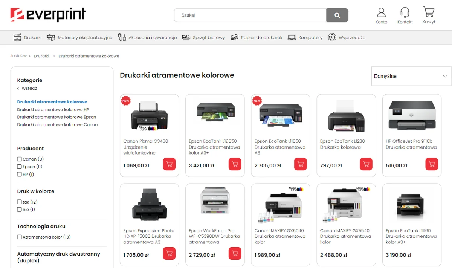Check the color print 'tak (12)' box
This screenshot has width=452, height=268.
tap(19, 202)
